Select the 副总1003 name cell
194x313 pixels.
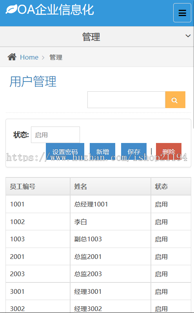pos(111,239)
